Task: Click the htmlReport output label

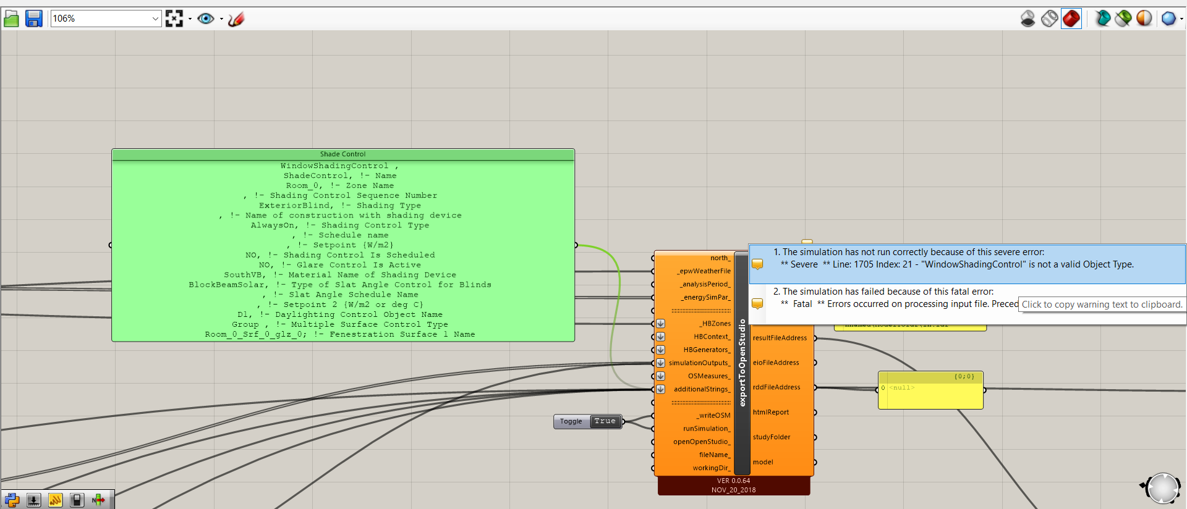Action: tap(770, 412)
